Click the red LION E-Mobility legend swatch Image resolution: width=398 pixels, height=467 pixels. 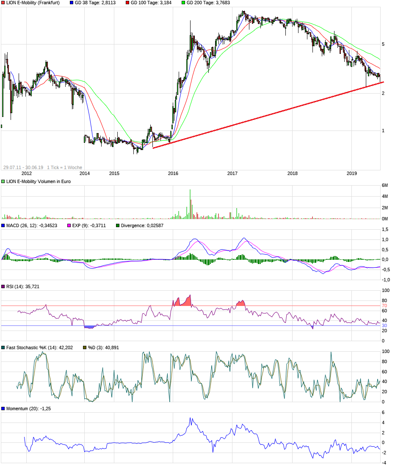[3, 3]
